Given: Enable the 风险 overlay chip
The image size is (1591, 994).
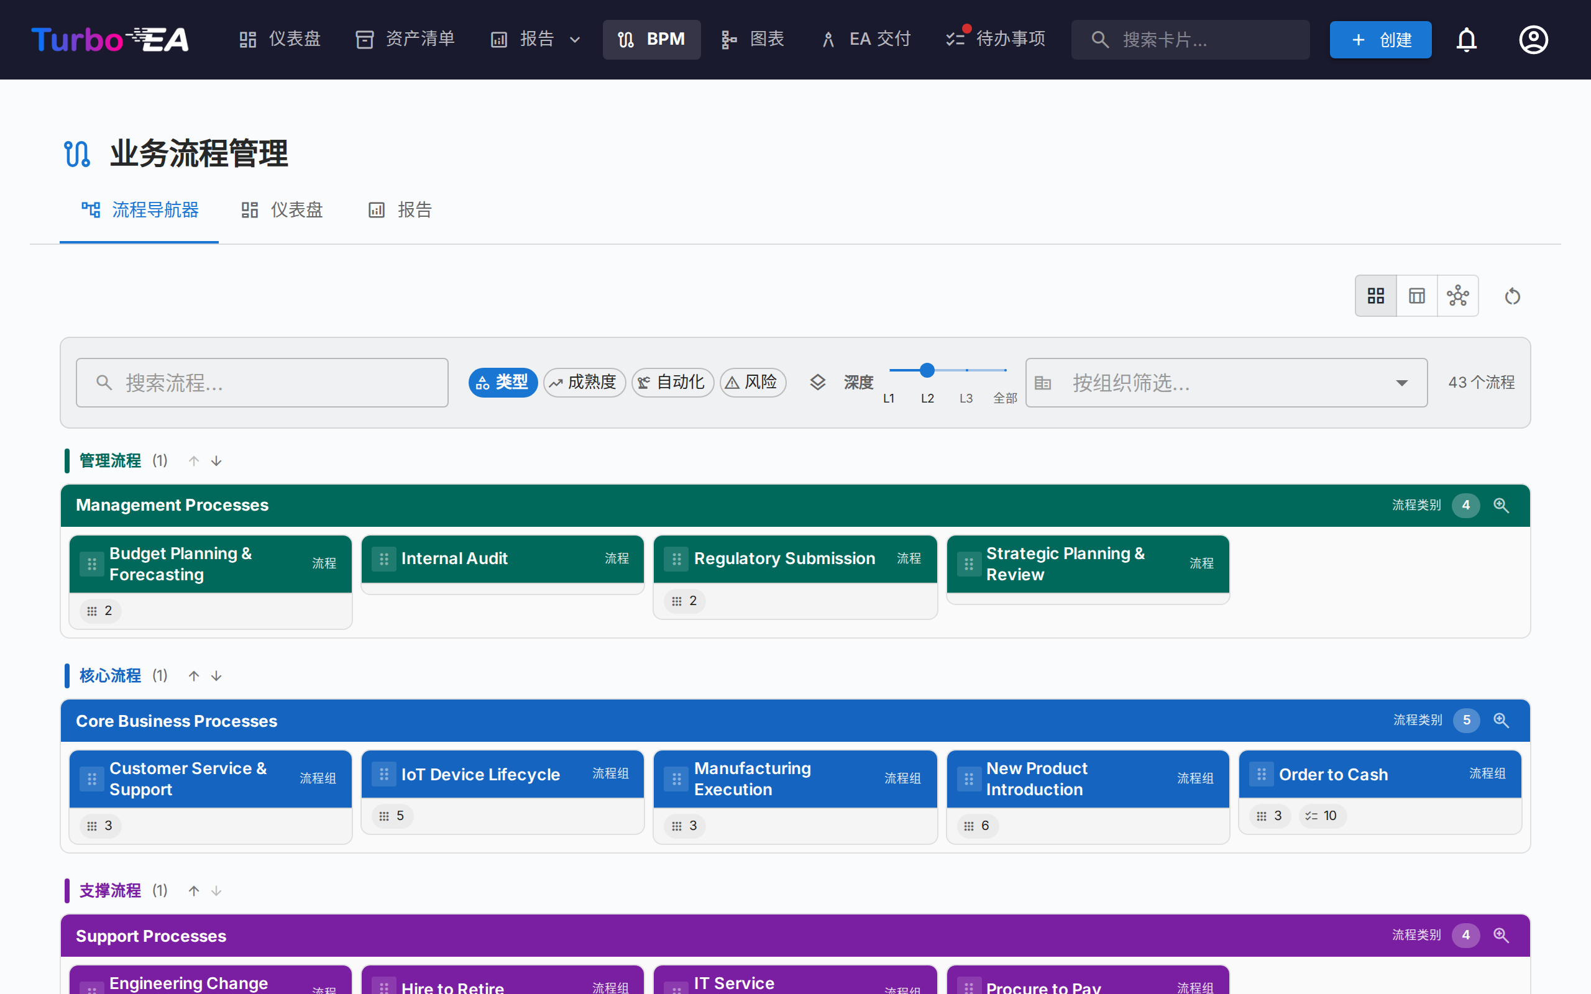Looking at the screenshot, I should (x=752, y=382).
